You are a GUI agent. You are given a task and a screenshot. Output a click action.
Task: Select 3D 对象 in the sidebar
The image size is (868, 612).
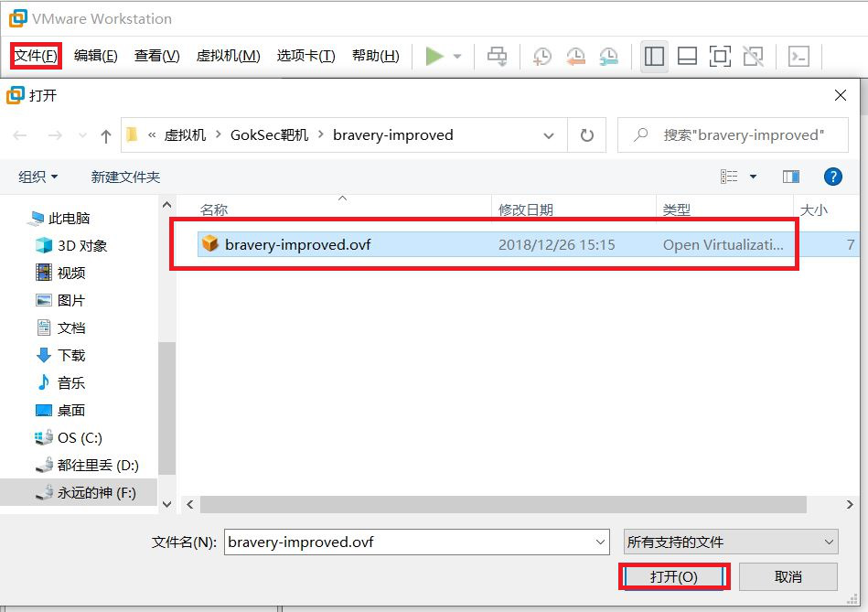pos(82,245)
